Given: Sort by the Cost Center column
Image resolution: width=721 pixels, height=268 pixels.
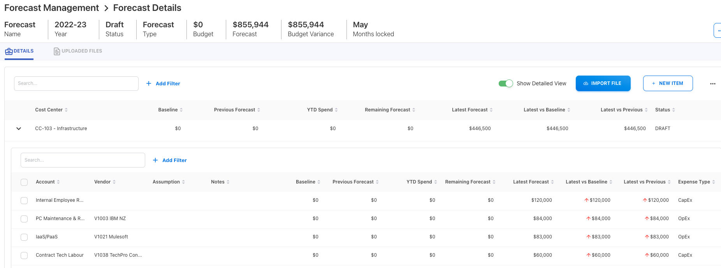Looking at the screenshot, I should click(x=66, y=110).
